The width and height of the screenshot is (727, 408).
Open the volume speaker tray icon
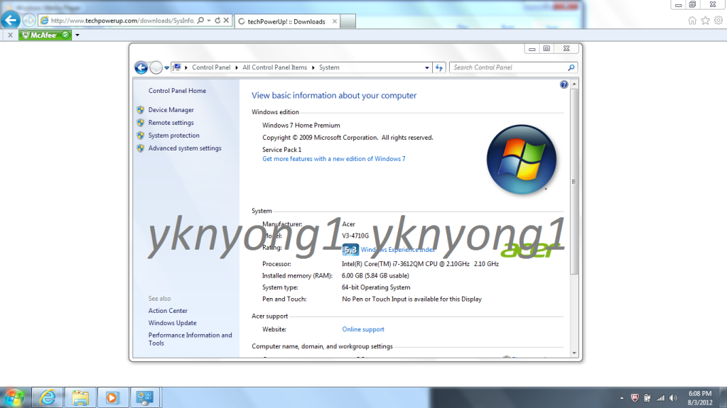pos(673,398)
